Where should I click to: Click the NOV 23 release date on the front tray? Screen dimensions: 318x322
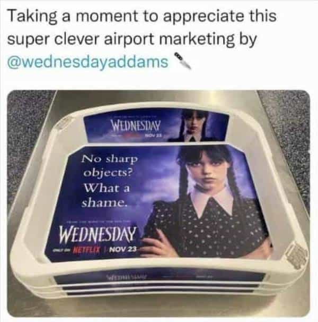pyautogui.click(x=122, y=249)
